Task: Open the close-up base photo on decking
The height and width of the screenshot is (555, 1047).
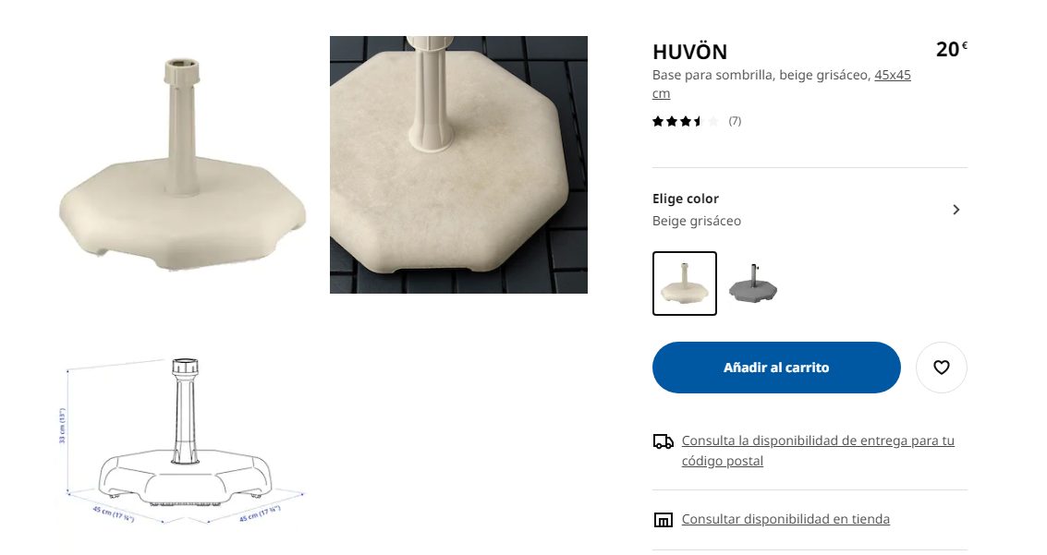Action: (458, 164)
